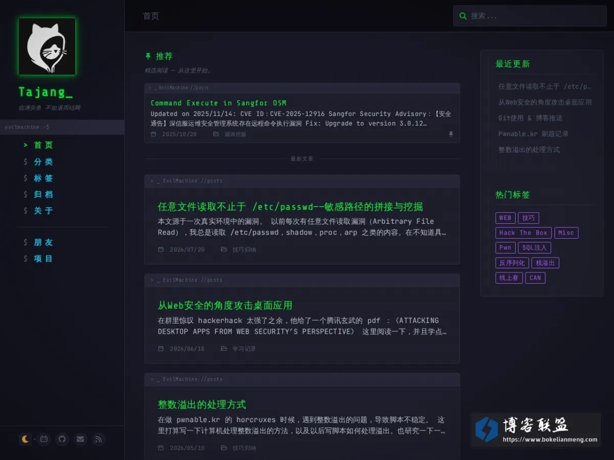614x460 pixels.
Task: Open post 任意文件读取不止于 /etc/passwd
Action: [290, 206]
